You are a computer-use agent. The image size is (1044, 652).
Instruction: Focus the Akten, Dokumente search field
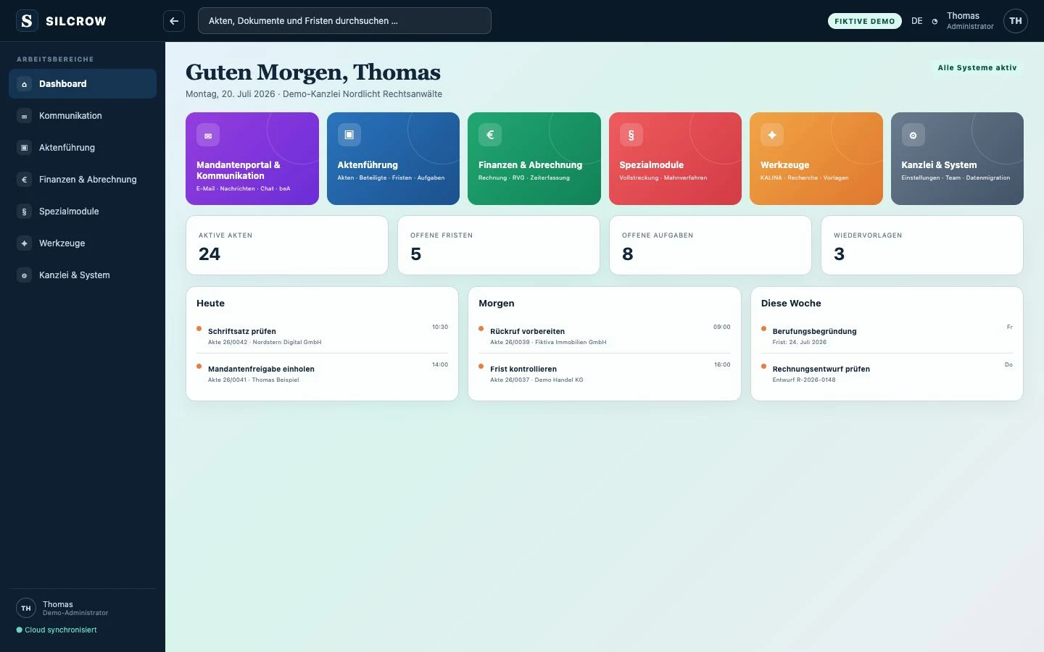point(344,21)
